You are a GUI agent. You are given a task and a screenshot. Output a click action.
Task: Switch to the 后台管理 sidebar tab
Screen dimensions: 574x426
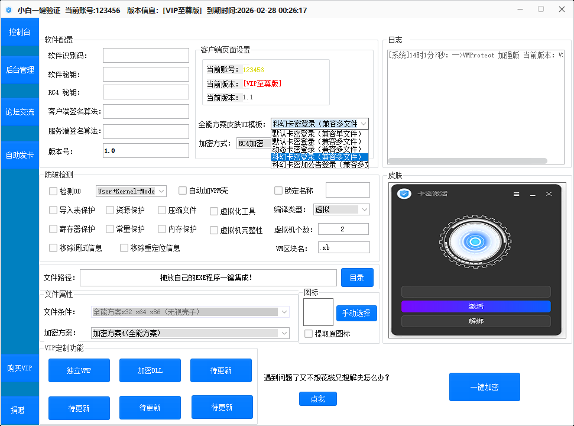coord(20,69)
